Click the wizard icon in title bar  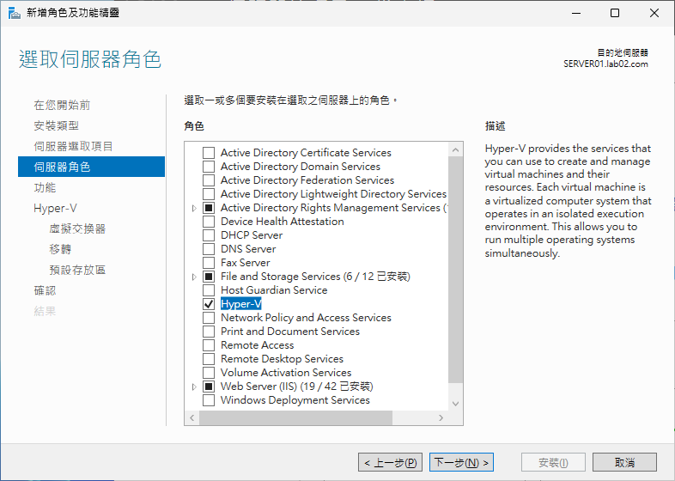coord(15,13)
